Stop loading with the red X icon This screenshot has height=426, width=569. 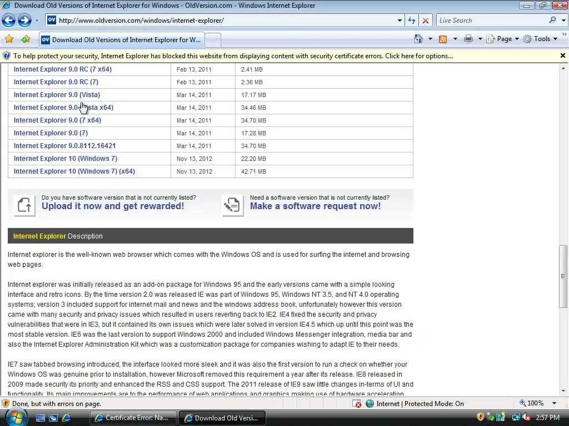(426, 21)
